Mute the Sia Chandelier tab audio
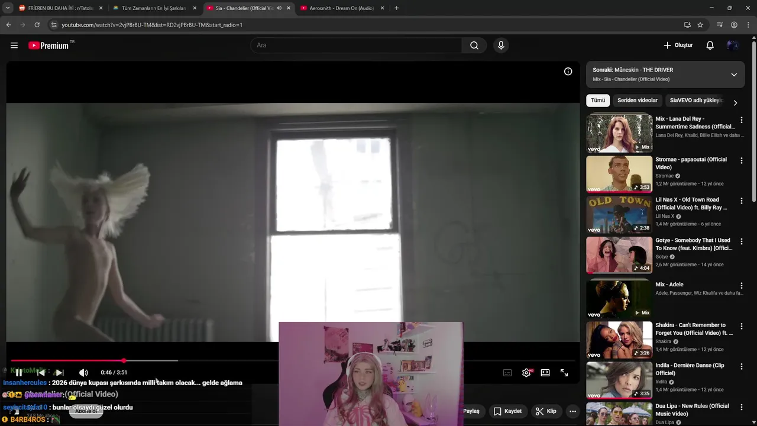 (x=279, y=8)
